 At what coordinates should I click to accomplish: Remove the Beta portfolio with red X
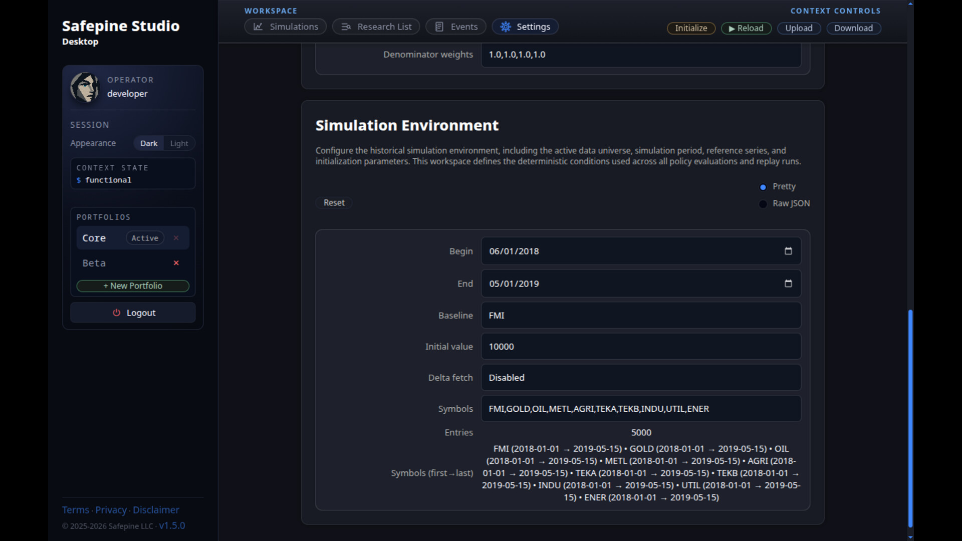click(176, 263)
